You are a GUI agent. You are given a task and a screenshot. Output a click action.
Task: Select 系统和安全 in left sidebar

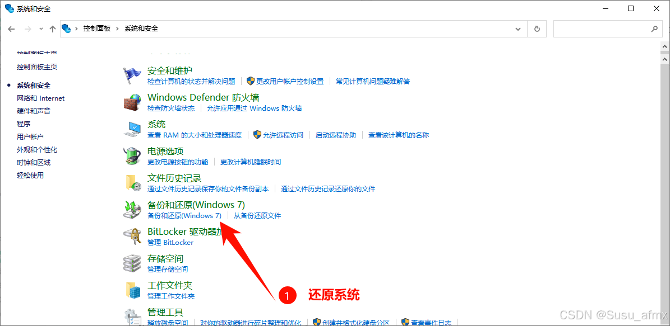coord(34,85)
